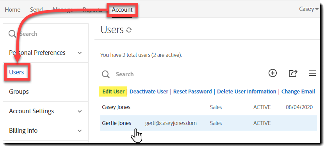The image size is (324, 146).
Task: Click the Edit User link
Action: tap(114, 91)
